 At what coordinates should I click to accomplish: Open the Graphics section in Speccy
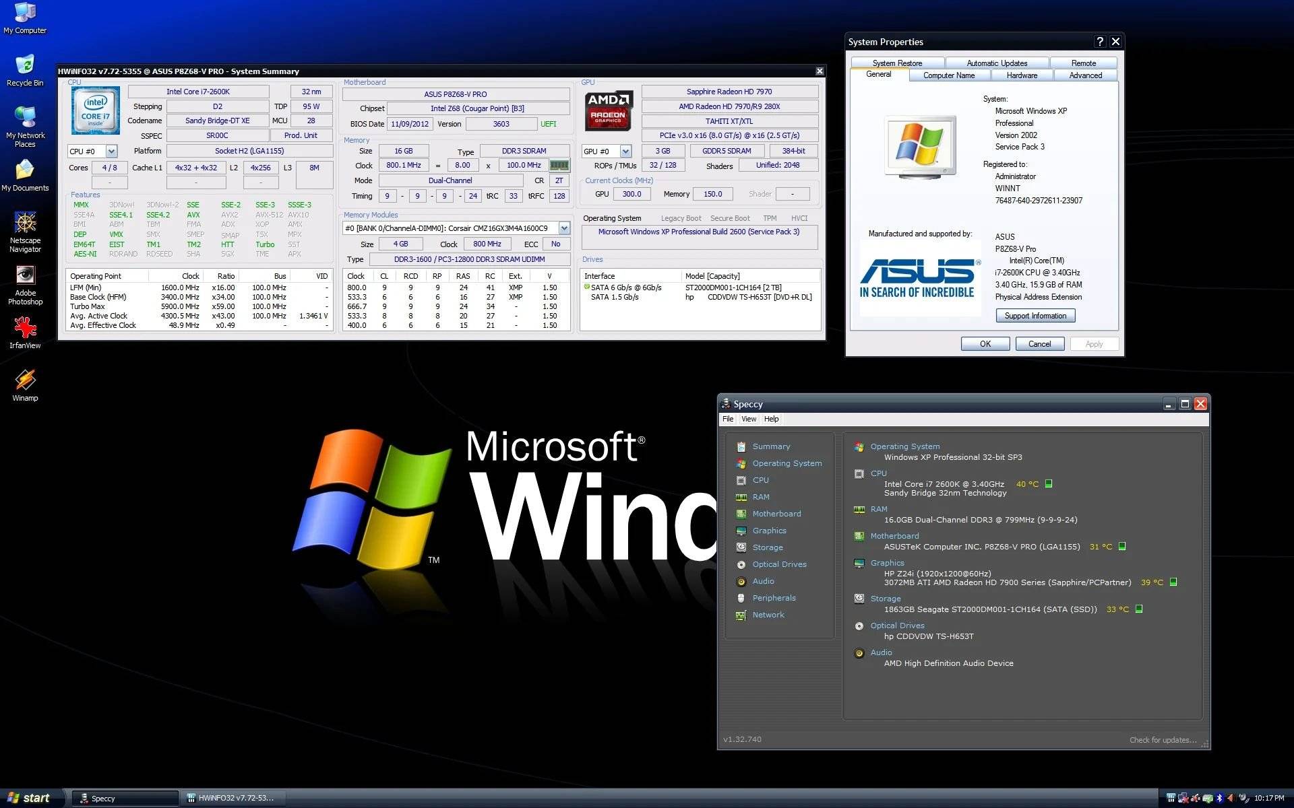coord(768,531)
